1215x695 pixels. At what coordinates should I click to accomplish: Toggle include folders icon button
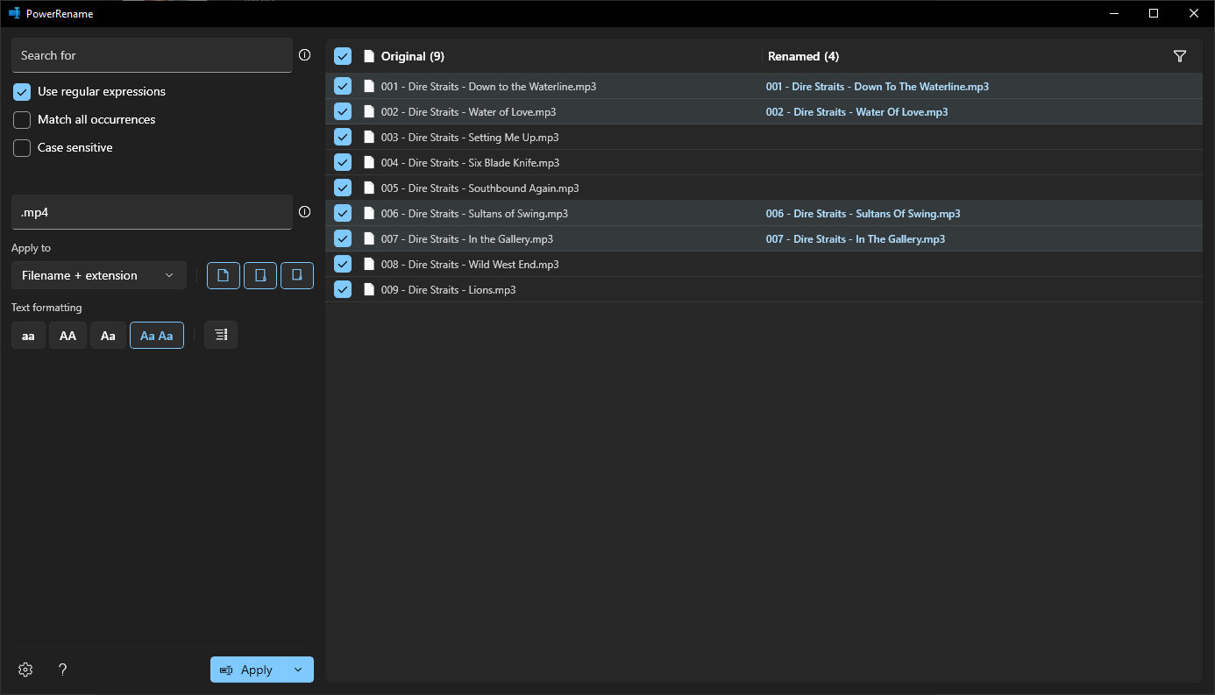[x=260, y=275]
